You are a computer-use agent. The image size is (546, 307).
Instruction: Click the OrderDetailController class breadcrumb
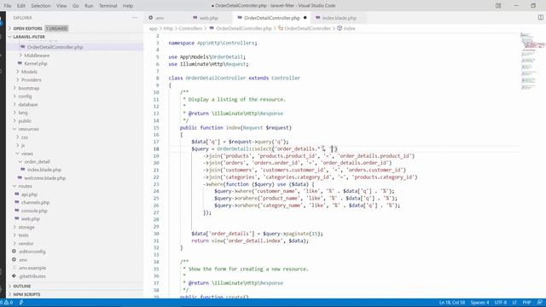click(x=307, y=28)
